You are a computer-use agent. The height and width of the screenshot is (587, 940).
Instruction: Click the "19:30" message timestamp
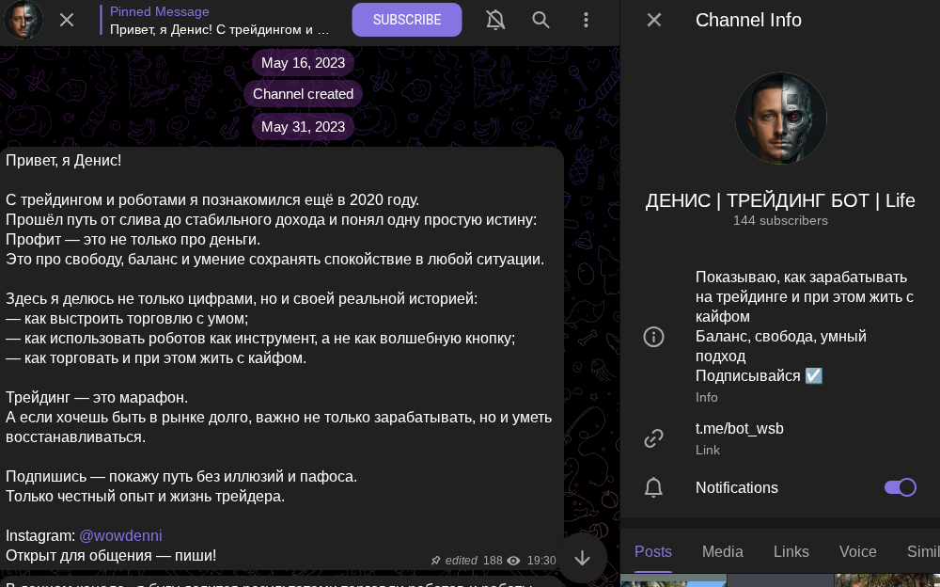point(541,561)
